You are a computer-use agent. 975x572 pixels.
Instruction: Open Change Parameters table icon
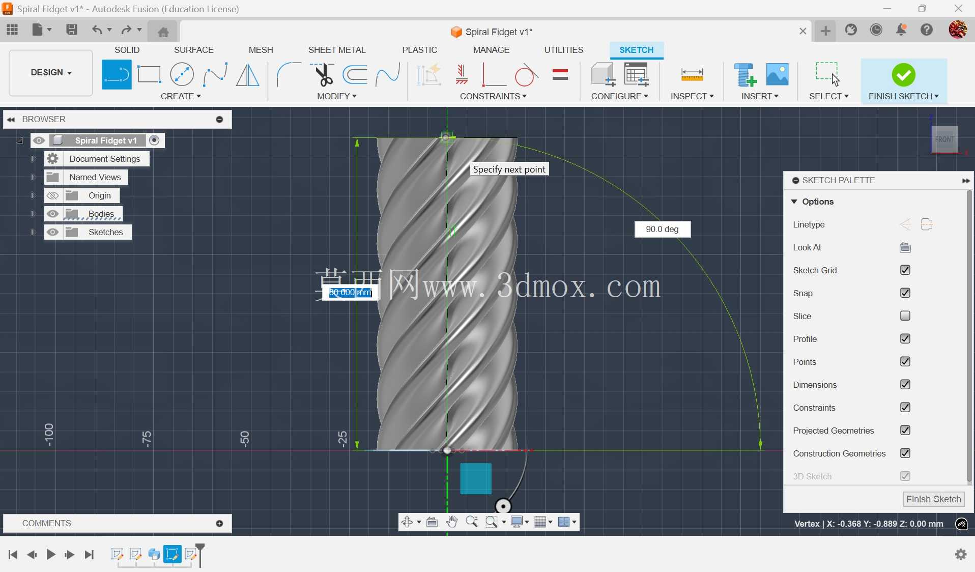pos(637,75)
